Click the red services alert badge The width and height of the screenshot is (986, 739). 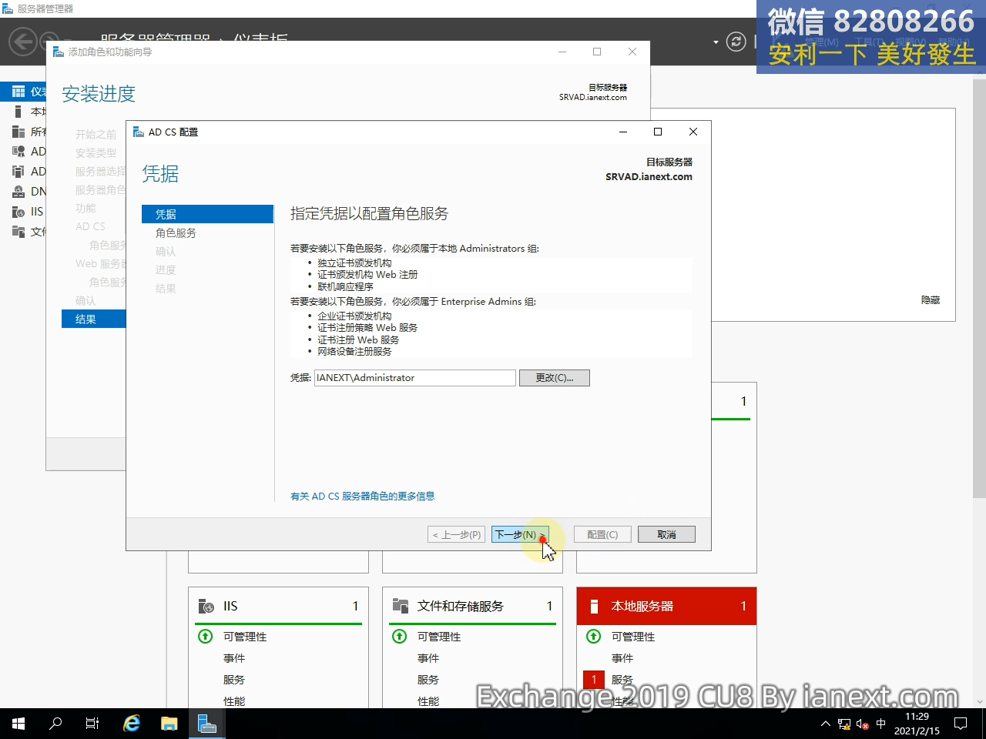(594, 680)
